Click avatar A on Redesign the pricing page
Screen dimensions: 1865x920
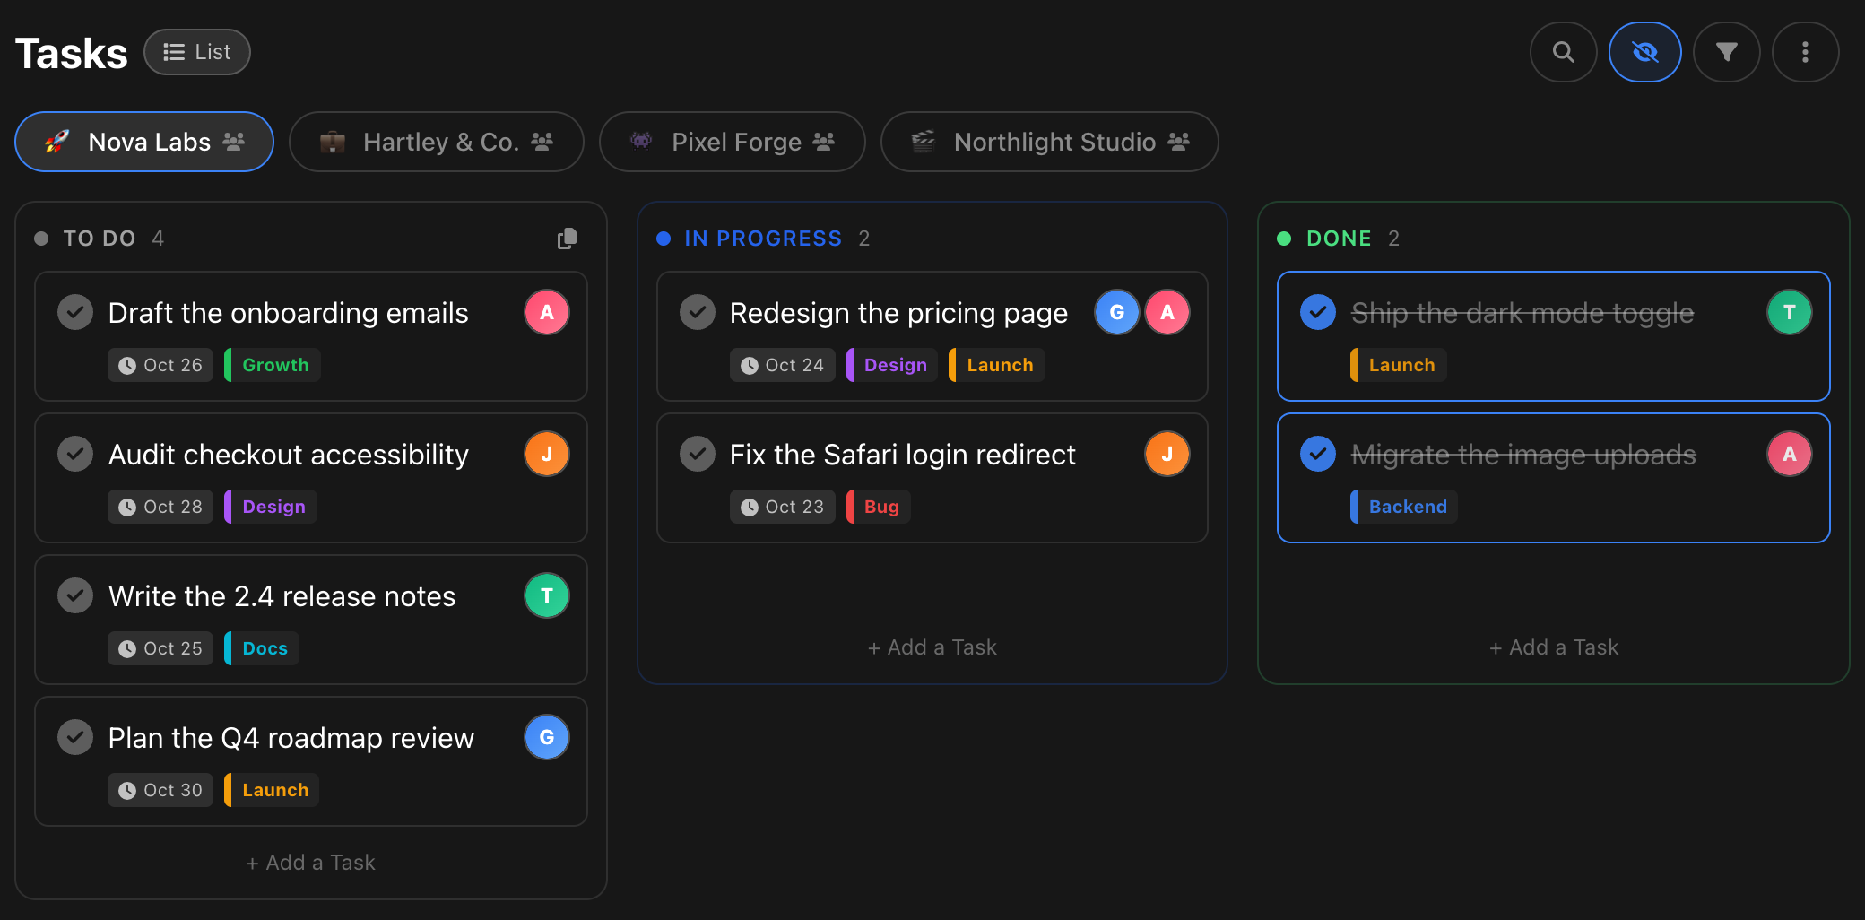[1167, 312]
